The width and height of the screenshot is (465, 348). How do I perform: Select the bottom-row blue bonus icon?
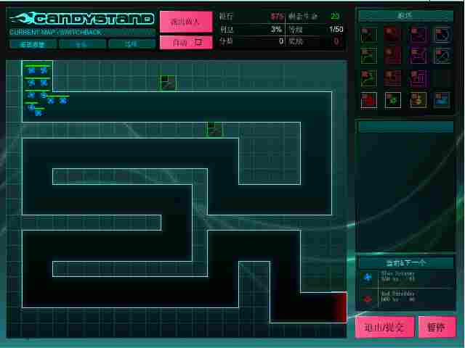tap(442, 100)
